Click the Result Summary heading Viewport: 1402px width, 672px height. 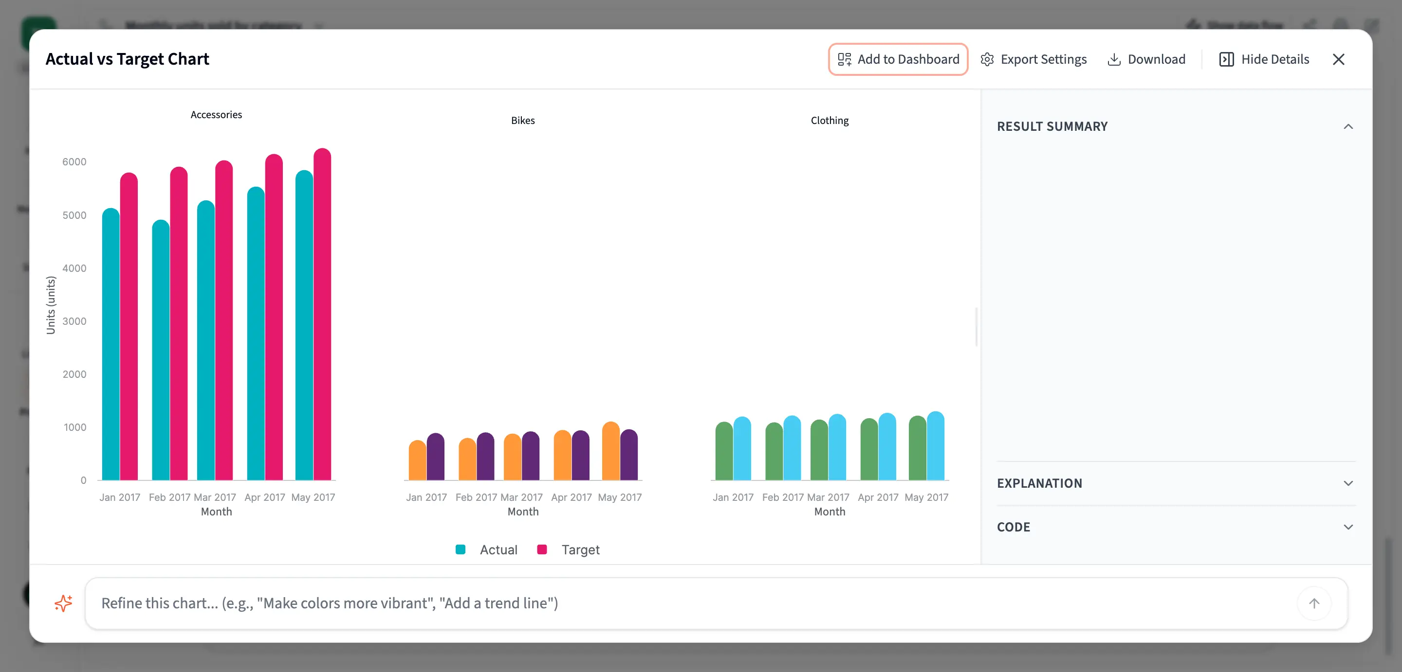[1051, 127]
